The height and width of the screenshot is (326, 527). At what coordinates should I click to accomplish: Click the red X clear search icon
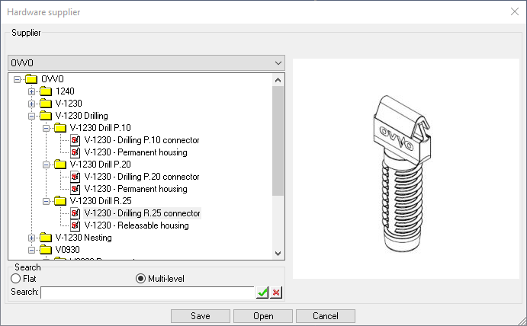[276, 292]
